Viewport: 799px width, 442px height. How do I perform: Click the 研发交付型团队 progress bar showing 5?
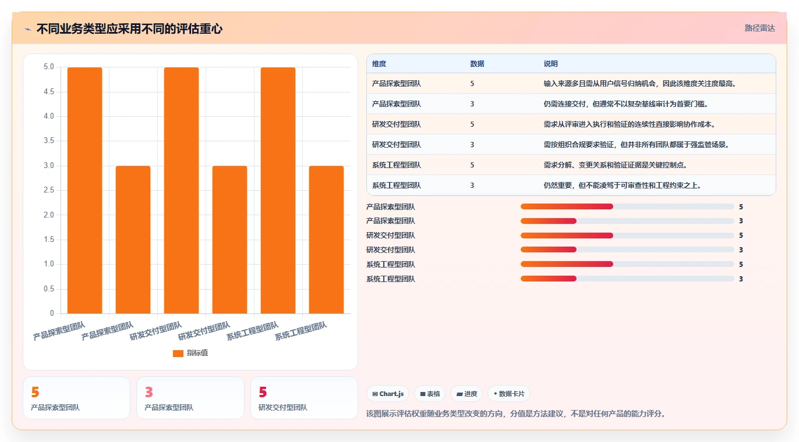pos(627,236)
